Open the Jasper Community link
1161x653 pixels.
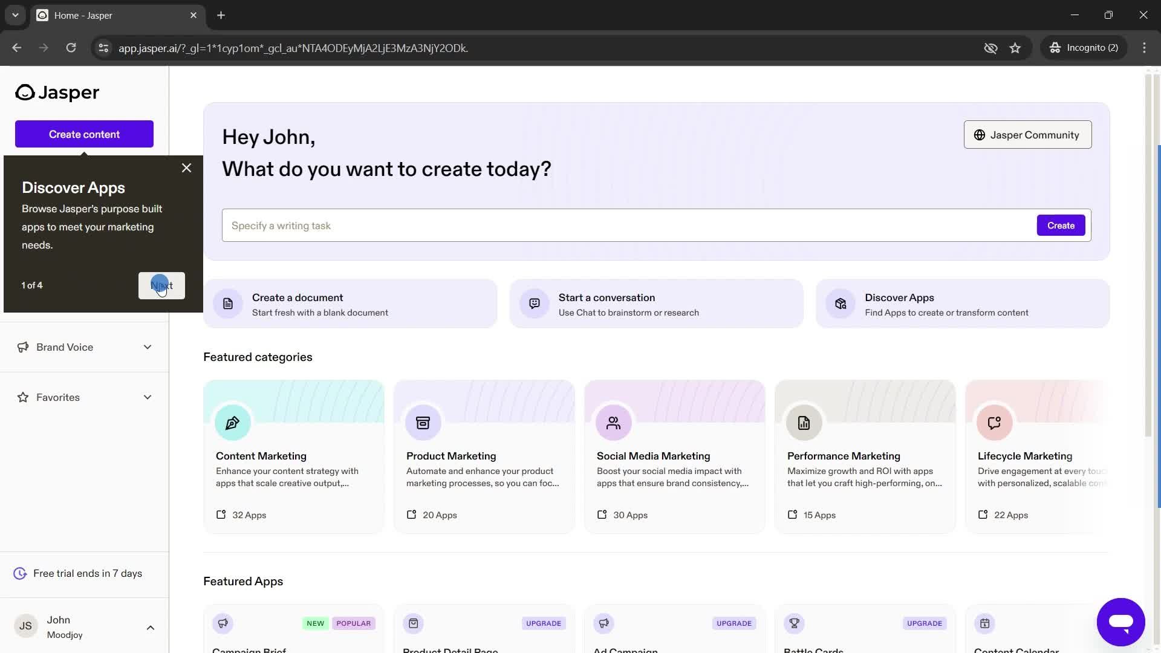[x=1028, y=135]
